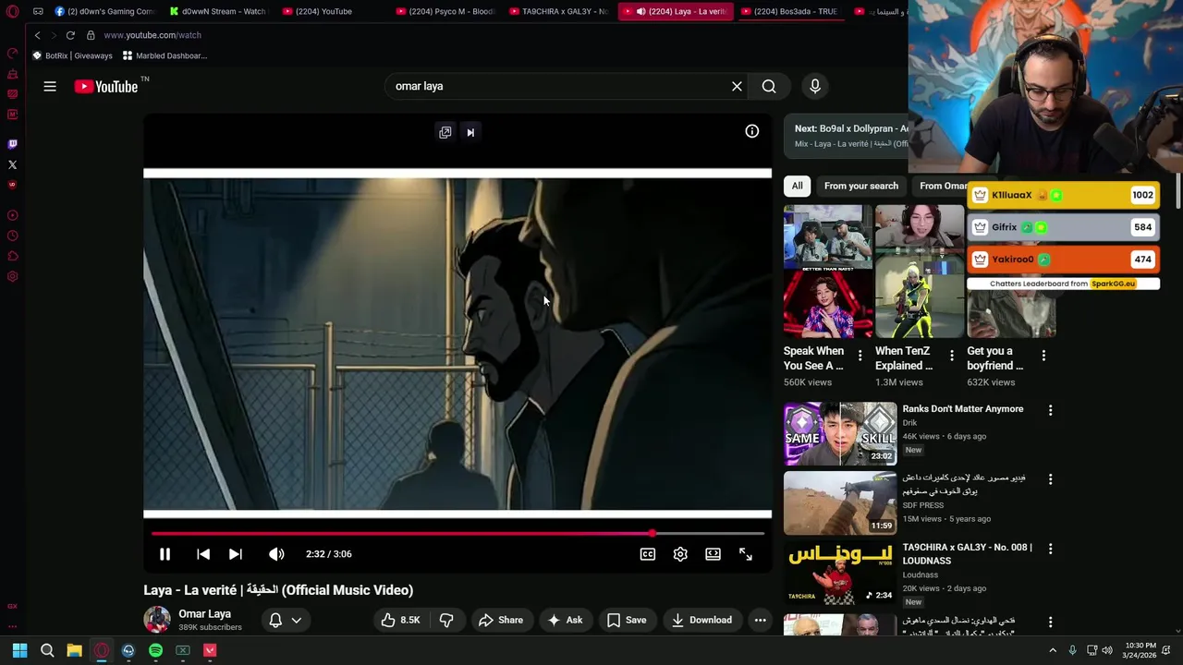Share the video

click(x=501, y=620)
